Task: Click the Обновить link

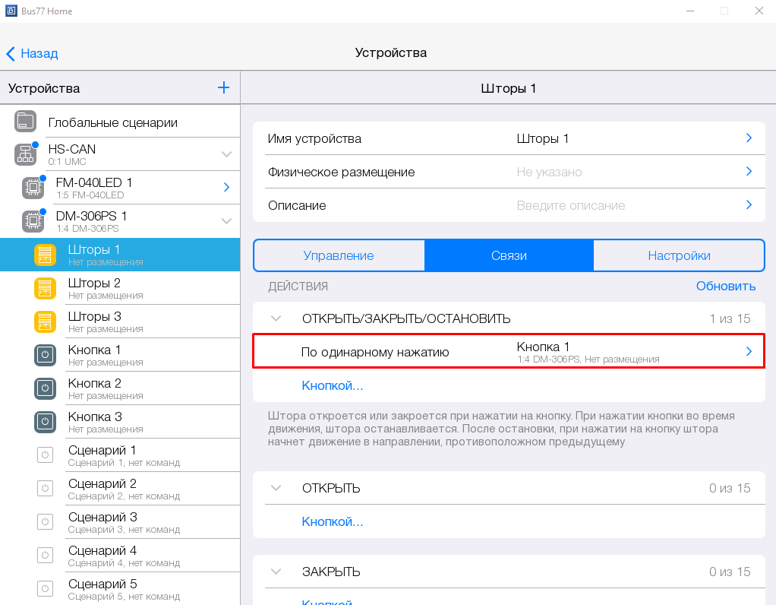Action: click(725, 286)
